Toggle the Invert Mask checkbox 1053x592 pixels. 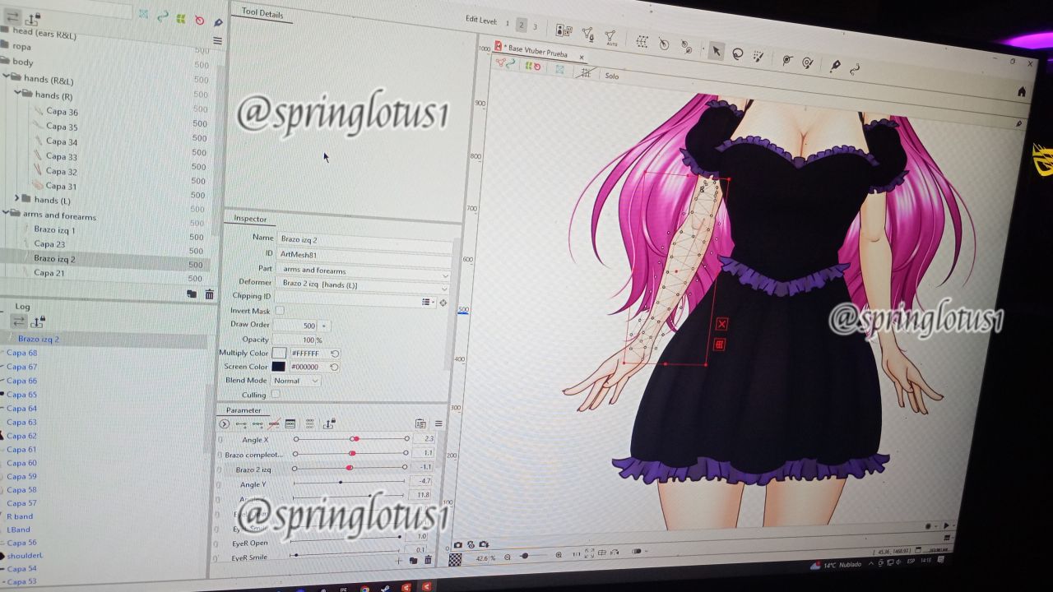(x=280, y=310)
